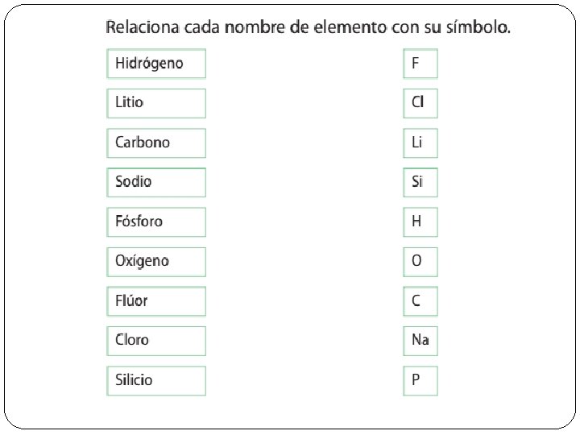Image resolution: width=580 pixels, height=435 pixels.
Task: Select the F symbol box
Action: [420, 64]
